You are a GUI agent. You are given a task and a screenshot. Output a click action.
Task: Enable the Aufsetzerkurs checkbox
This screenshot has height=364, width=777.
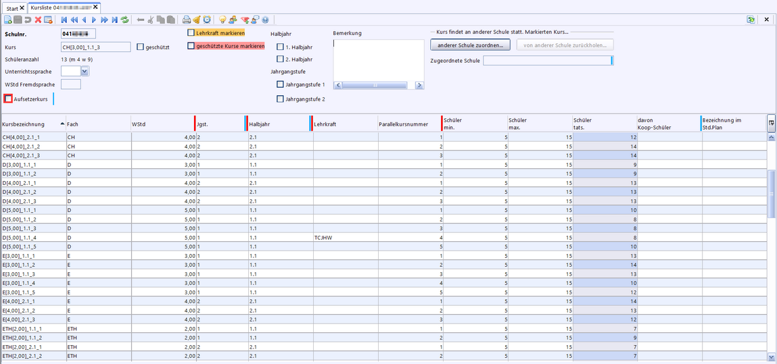coord(8,99)
